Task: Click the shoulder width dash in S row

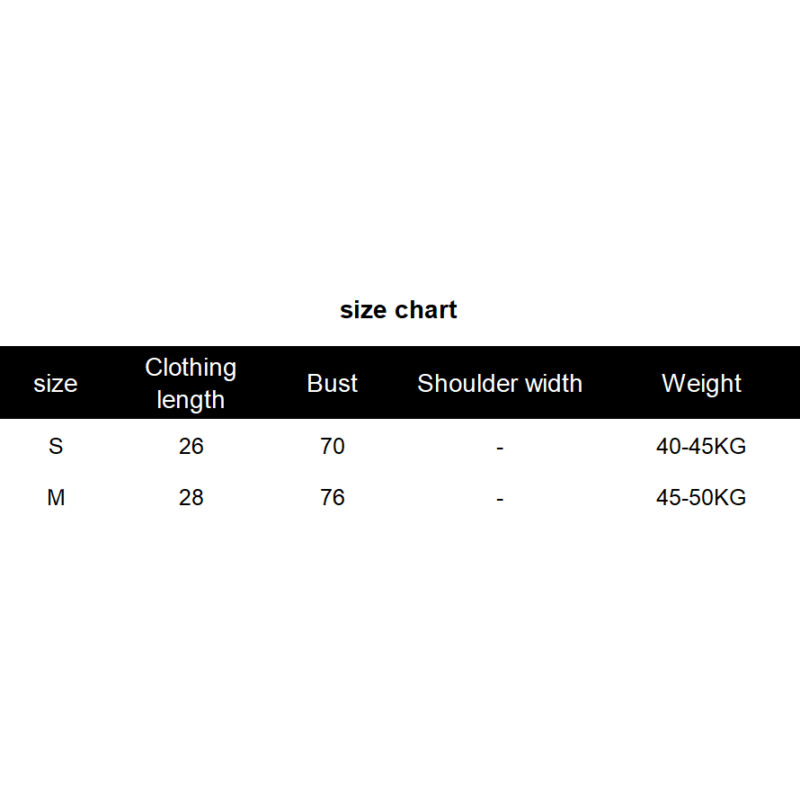Action: click(x=500, y=447)
